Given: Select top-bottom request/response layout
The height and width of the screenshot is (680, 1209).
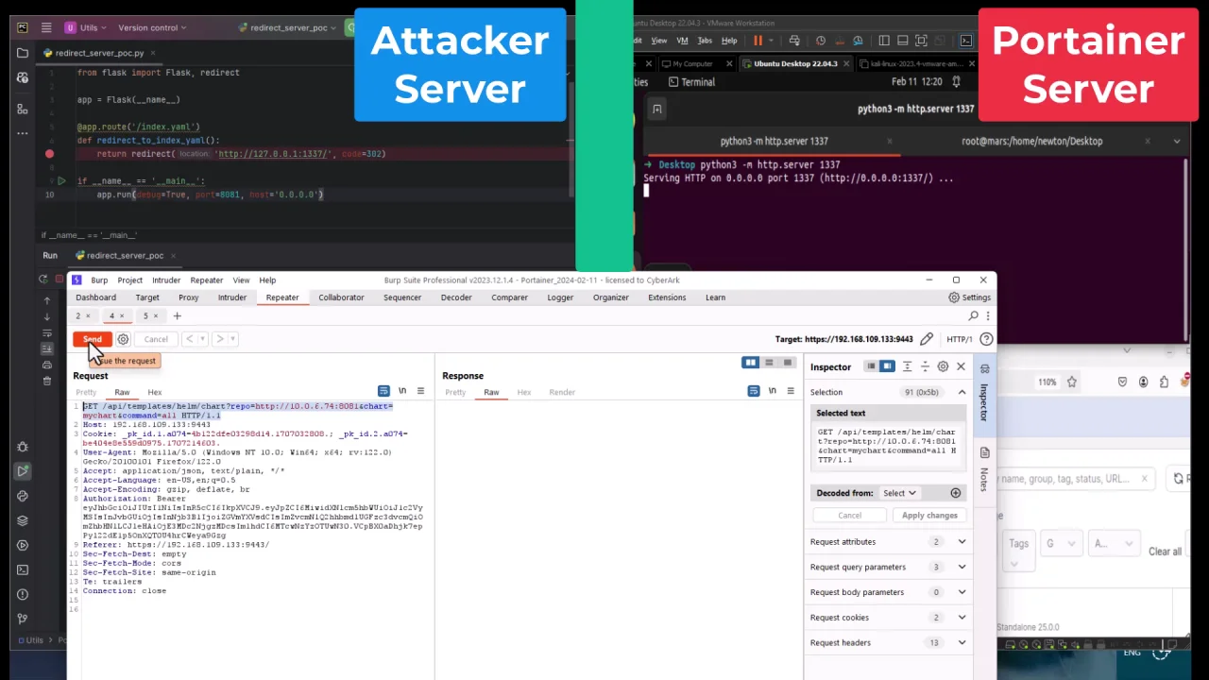Looking at the screenshot, I should (x=769, y=363).
